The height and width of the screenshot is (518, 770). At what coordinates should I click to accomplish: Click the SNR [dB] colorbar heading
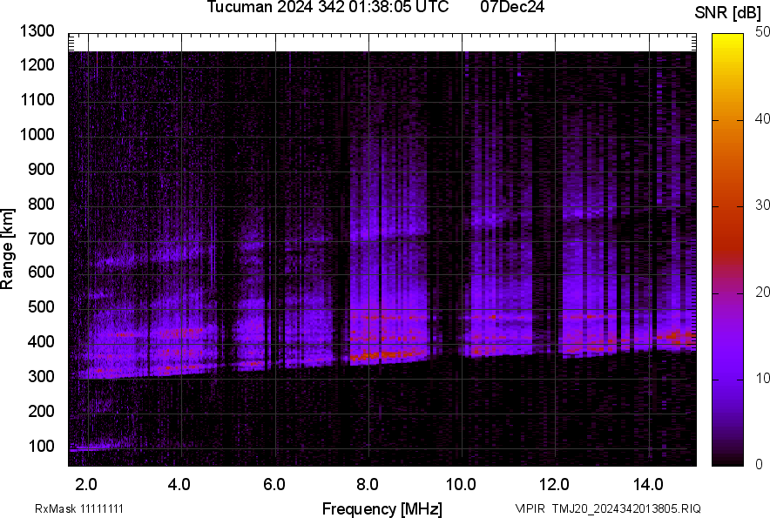pyautogui.click(x=730, y=13)
